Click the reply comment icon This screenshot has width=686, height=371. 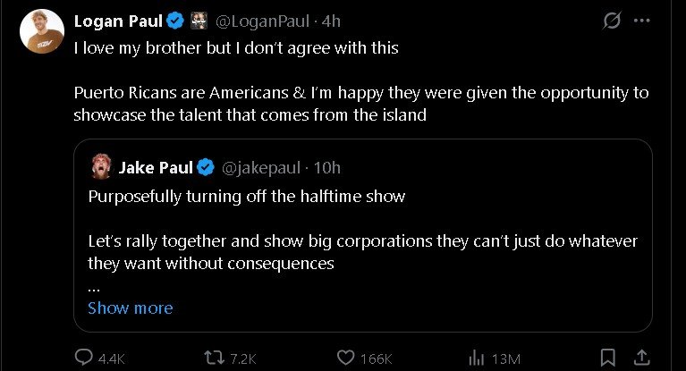(84, 358)
